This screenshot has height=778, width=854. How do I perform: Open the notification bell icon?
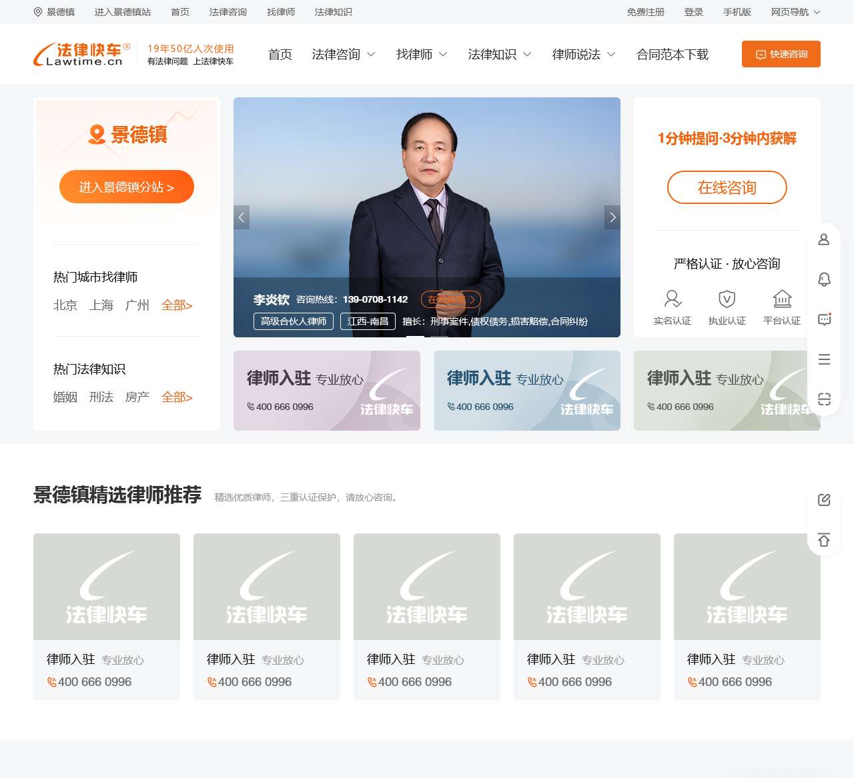(824, 279)
